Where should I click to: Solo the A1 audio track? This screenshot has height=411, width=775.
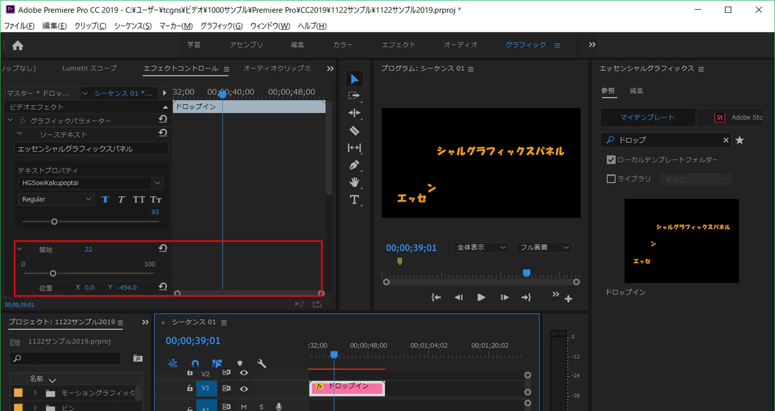261,407
